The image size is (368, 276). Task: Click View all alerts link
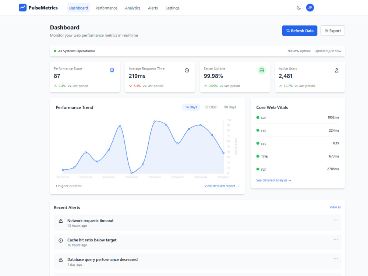pos(335,207)
